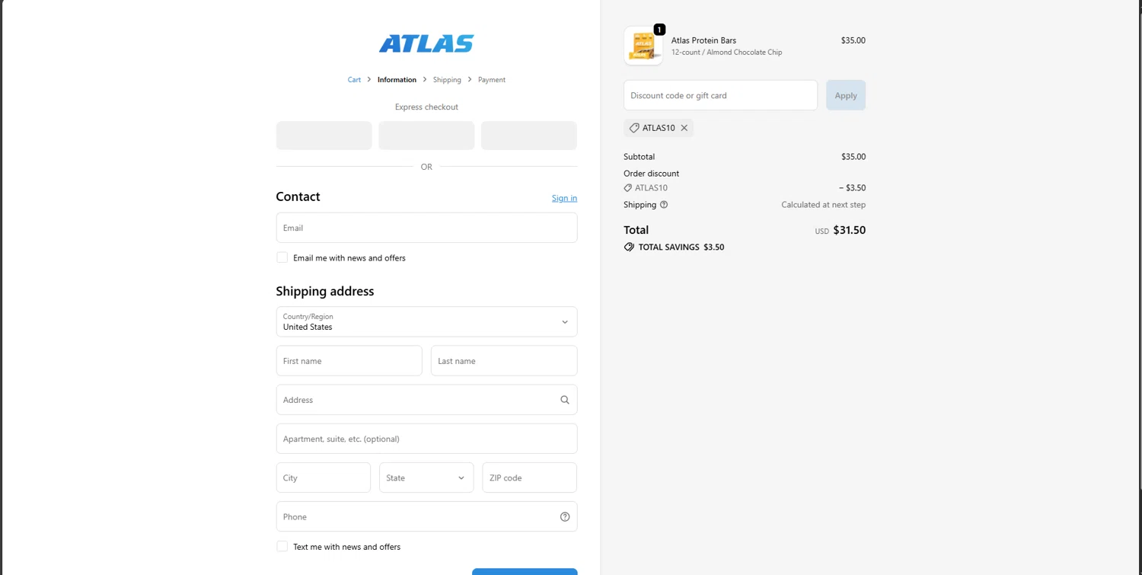Click the Discount code or gift card field
This screenshot has height=575, width=1142.
click(720, 95)
